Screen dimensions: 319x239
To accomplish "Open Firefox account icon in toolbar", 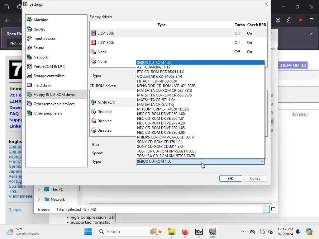I will 278,20.
